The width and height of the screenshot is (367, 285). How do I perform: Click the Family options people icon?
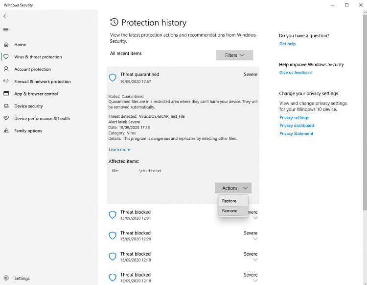[6, 130]
